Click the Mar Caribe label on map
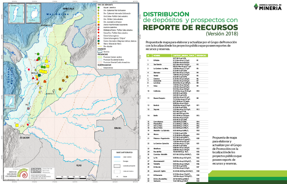The height and width of the screenshot is (184, 287). coord(58,14)
